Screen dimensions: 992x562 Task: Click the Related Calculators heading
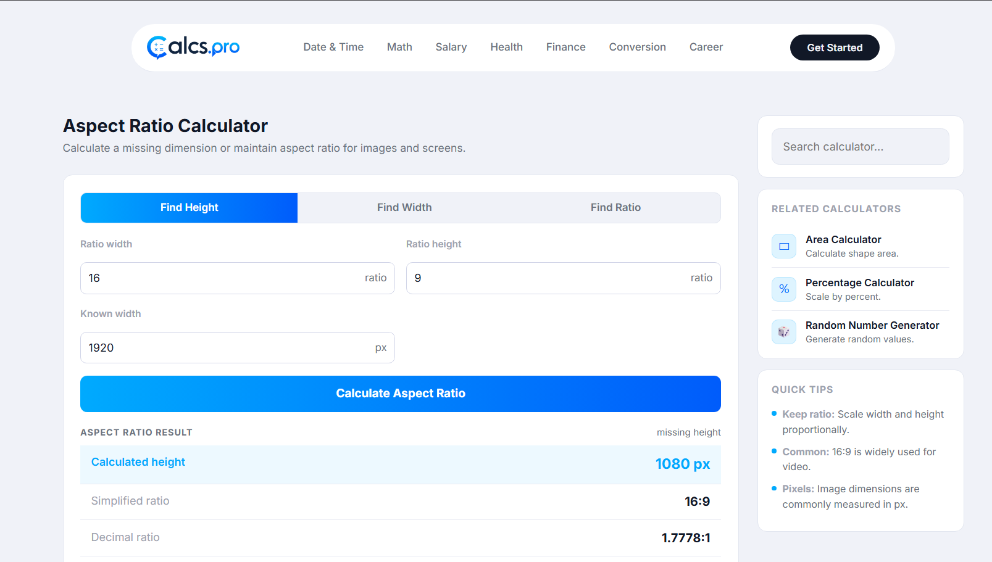click(836, 209)
